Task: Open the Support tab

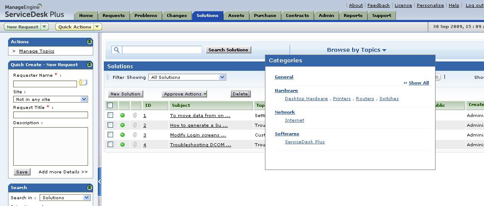Action: coord(382,15)
